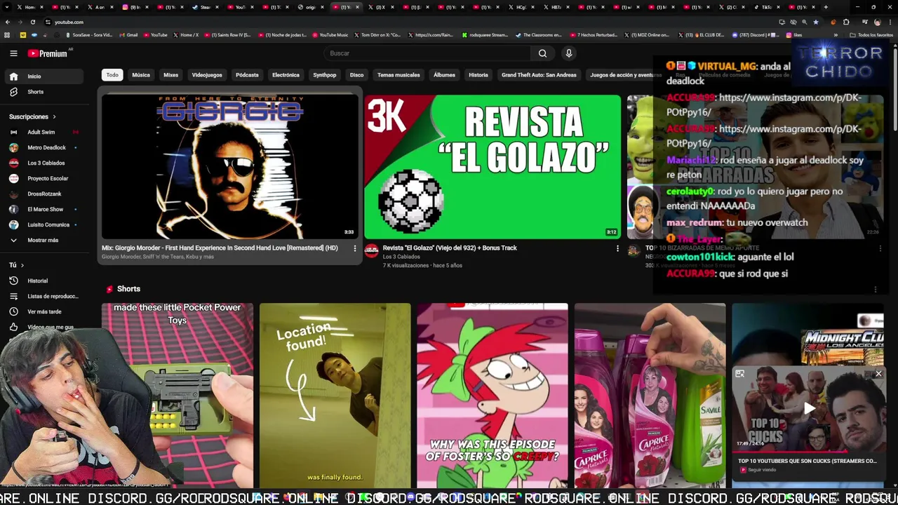Open the Caprice shampoo short
This screenshot has width=898, height=505.
[650, 395]
